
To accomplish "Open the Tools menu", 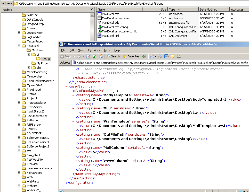I will 107,50.
